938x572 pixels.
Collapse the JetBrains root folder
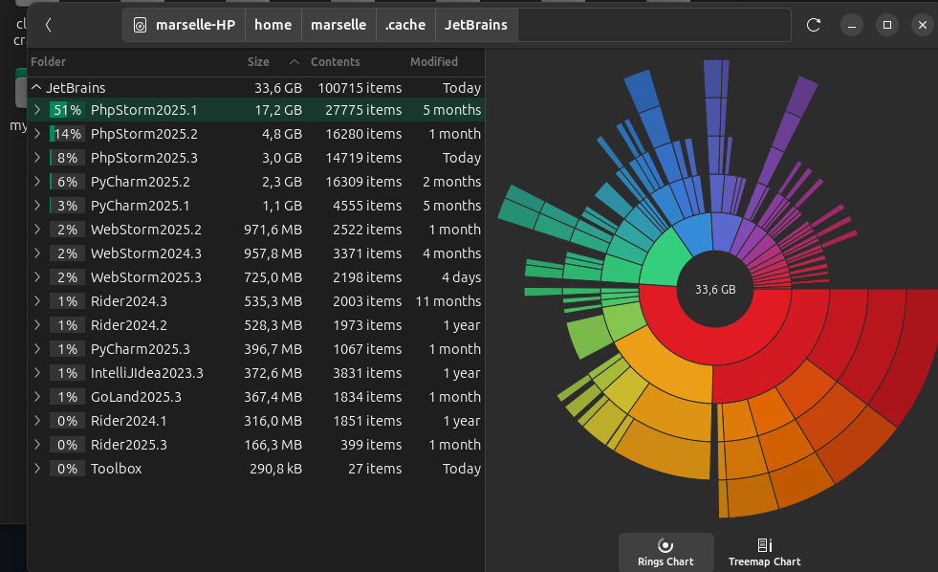[36, 87]
